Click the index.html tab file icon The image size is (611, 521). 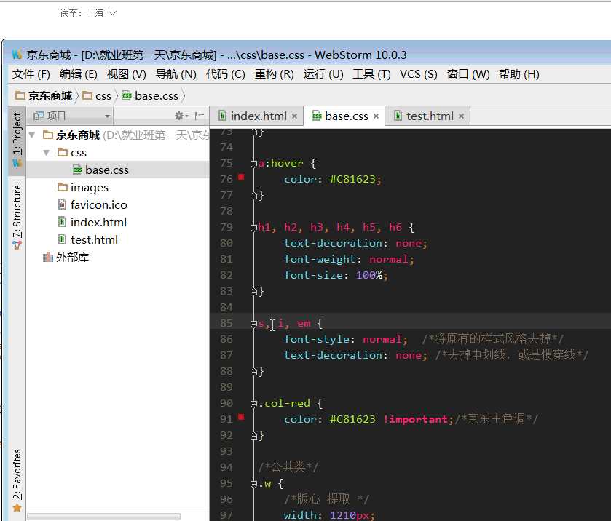(222, 115)
